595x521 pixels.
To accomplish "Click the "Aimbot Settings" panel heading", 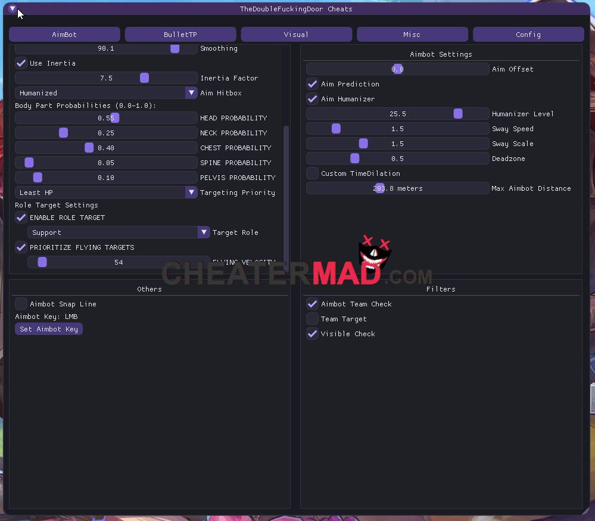I will (x=441, y=54).
